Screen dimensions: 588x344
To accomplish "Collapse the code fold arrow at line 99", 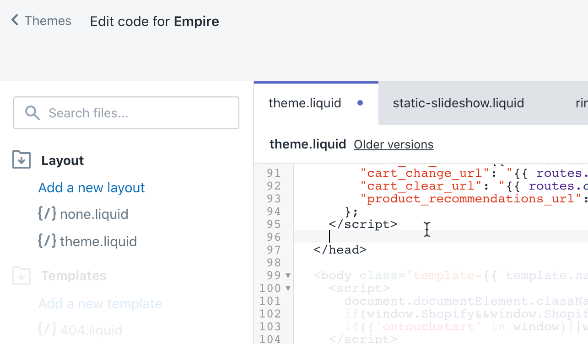I will 288,275.
